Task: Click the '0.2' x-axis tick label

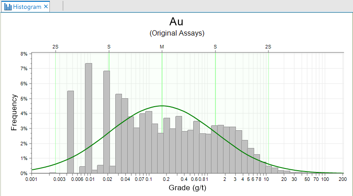Action: pos(166,179)
